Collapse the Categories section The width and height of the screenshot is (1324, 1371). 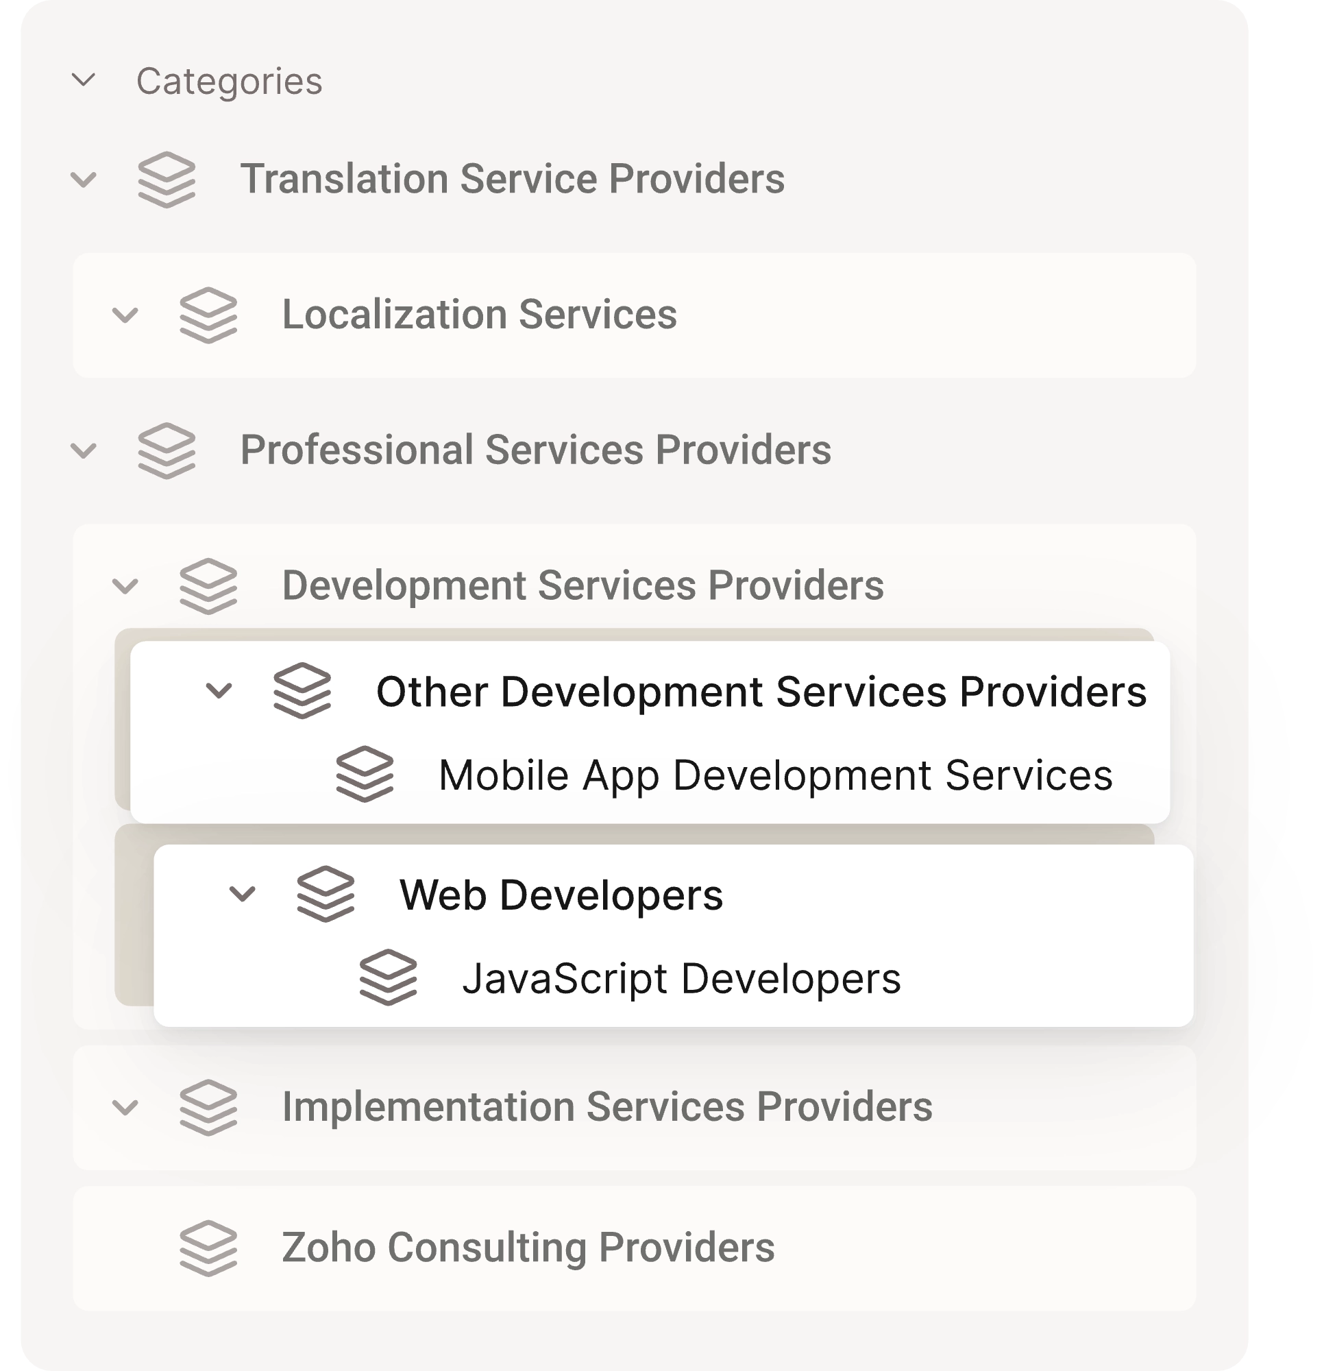point(84,80)
